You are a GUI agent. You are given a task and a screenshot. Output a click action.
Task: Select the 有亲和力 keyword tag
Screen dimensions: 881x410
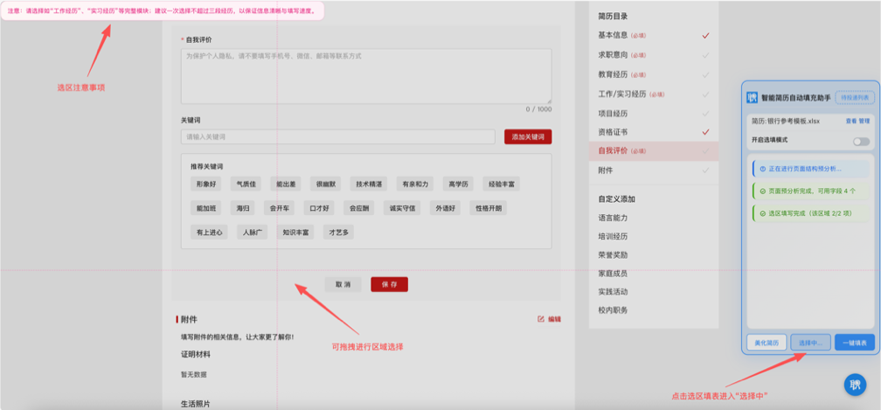(x=415, y=184)
